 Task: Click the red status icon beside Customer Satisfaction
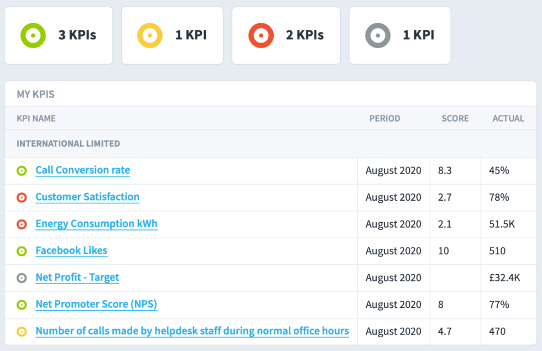point(21,197)
